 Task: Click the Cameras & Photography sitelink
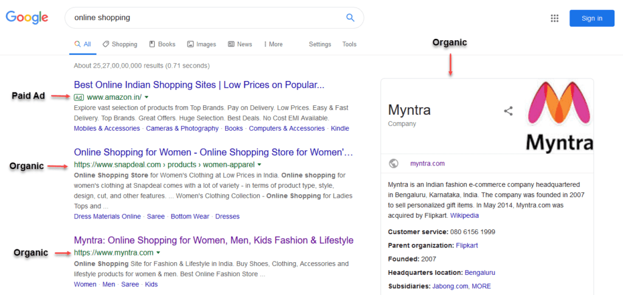click(183, 128)
